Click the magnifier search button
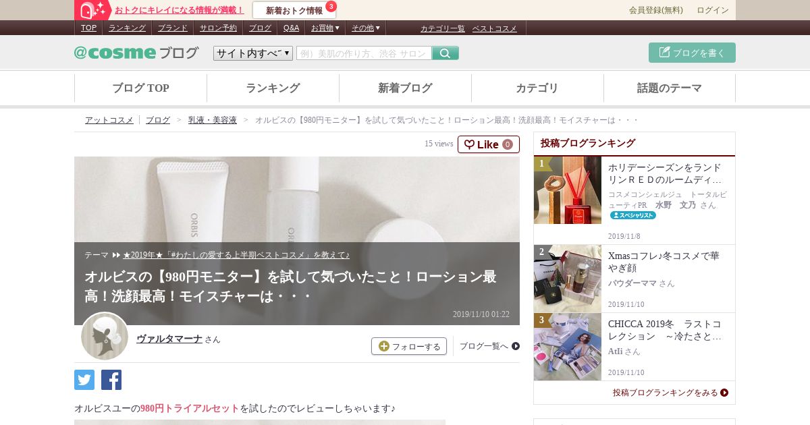This screenshot has width=810, height=425. pyautogui.click(x=446, y=53)
